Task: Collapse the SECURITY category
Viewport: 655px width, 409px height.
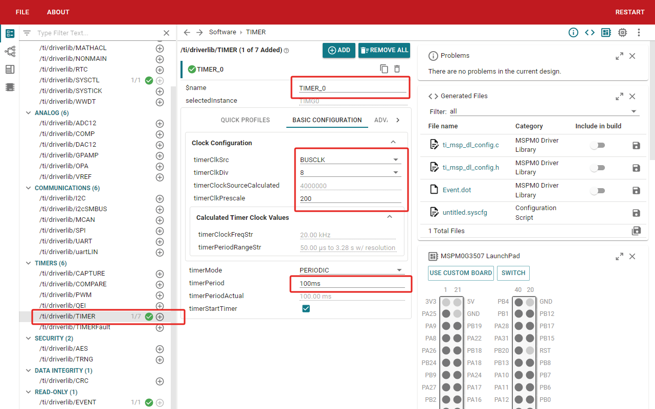Action: click(28, 338)
